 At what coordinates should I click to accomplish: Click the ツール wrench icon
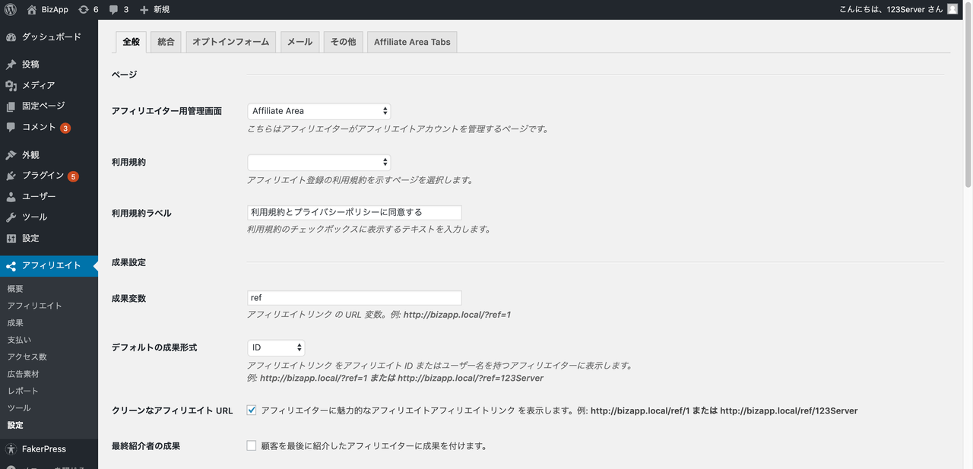coord(11,217)
